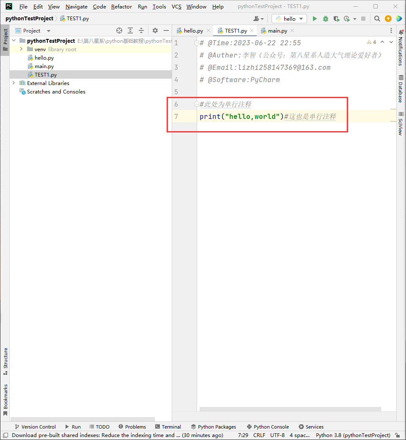Image resolution: width=406 pixels, height=440 pixels.
Task: Select Opened File locate target icon
Action: click(x=119, y=30)
